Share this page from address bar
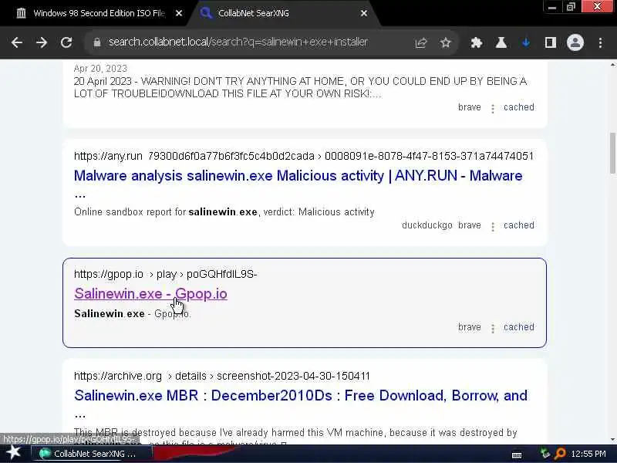Viewport: 617px width, 463px height. tap(420, 42)
